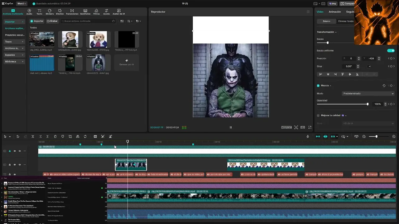
Task: Toggle the Escala uniforme switch
Action: (x=391, y=50)
